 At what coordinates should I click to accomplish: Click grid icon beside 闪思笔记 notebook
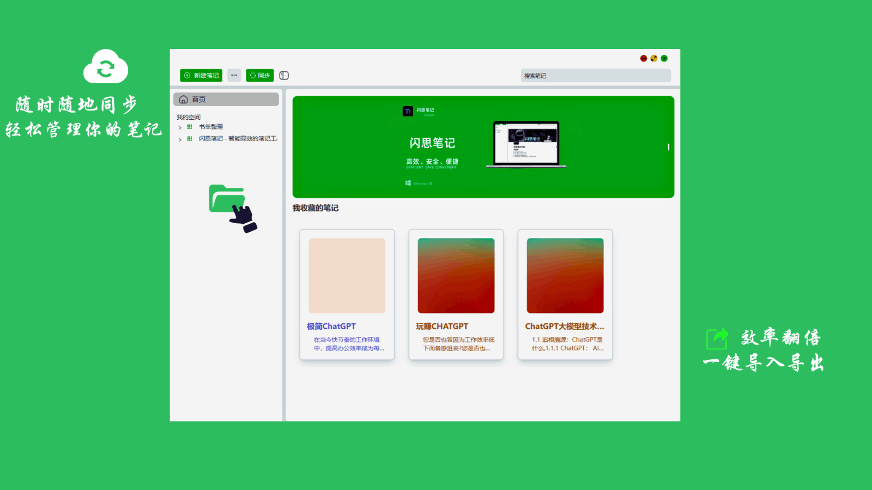click(x=190, y=139)
